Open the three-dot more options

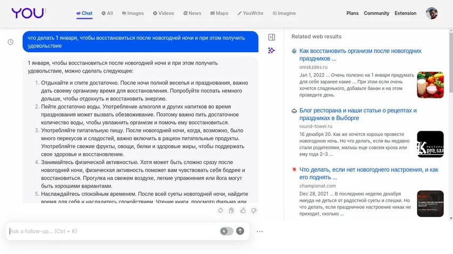[260, 231]
